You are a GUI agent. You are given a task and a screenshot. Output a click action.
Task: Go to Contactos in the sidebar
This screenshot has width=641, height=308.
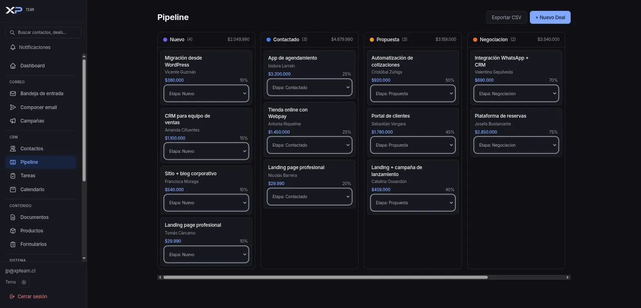point(41,149)
